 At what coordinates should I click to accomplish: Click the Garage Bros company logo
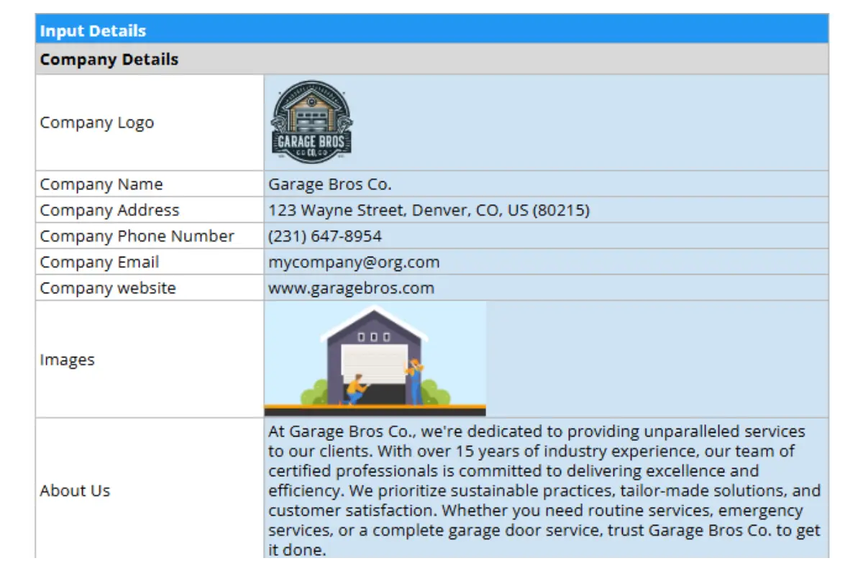(x=311, y=122)
